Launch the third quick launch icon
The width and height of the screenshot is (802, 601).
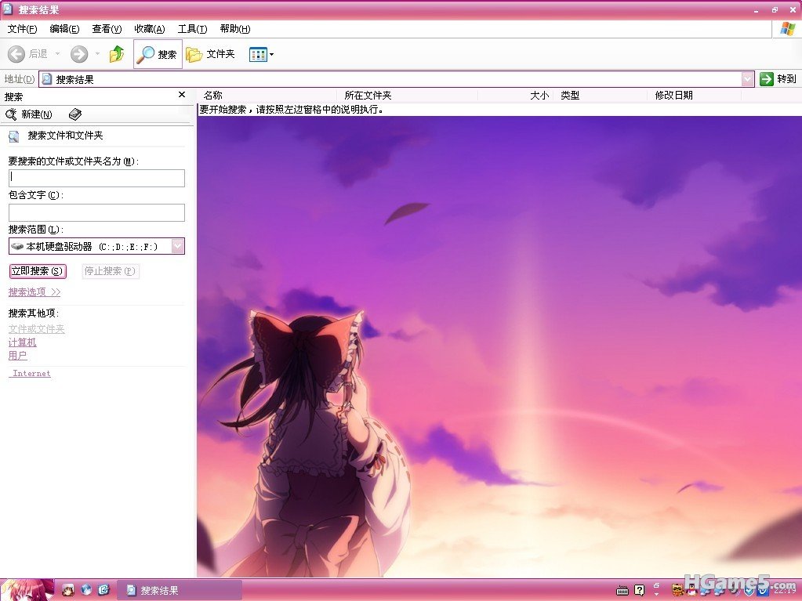coord(104,590)
